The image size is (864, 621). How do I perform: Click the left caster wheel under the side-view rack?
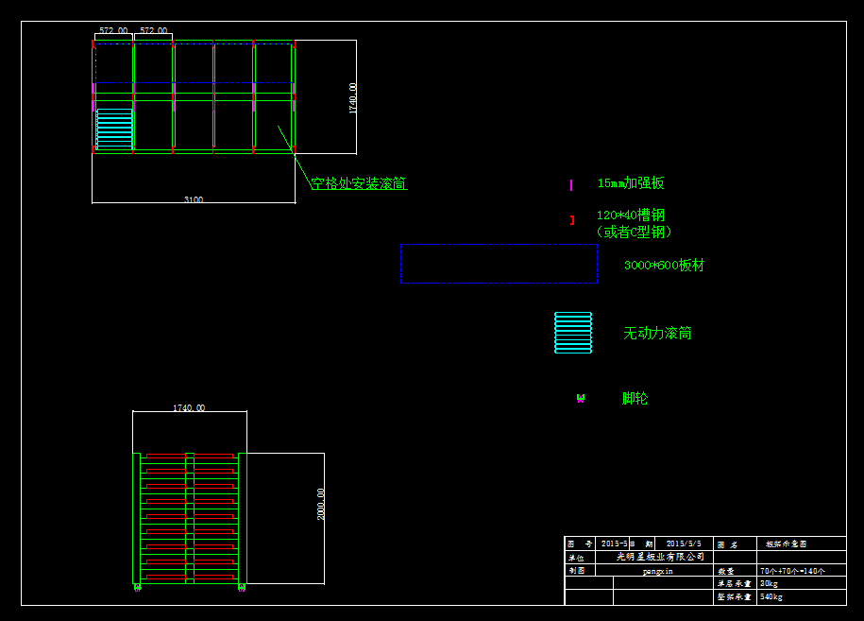click(x=138, y=587)
